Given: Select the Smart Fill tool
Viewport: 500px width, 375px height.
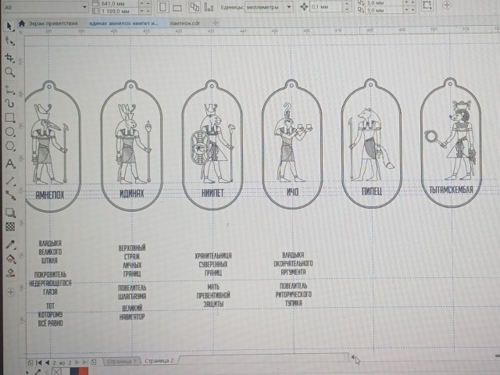Looking at the screenshot, I should (11, 273).
